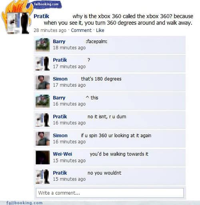Click Simon's name on "if u spin 360" comment
This screenshot has width=200, height=205.
pos(60,135)
